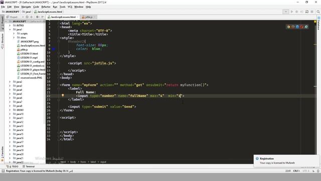Open the Navigate menu
The image size is (321, 181).
click(26, 7)
